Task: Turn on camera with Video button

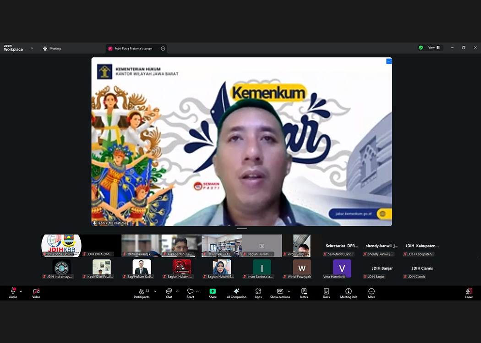Action: [36, 292]
